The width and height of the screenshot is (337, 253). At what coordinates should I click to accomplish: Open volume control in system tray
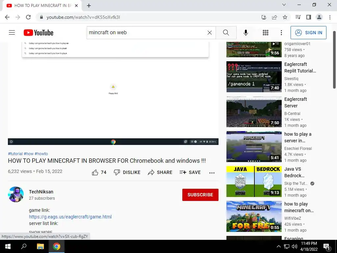pyautogui.click(x=295, y=246)
